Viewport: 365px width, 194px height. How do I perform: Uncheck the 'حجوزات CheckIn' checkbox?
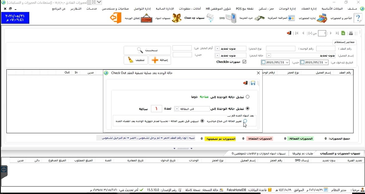[x=244, y=62]
